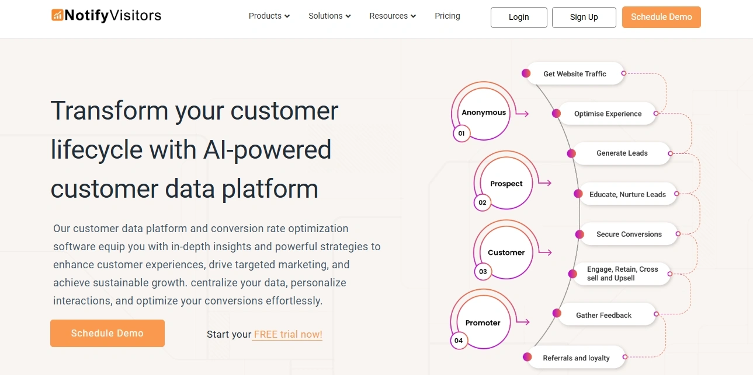
Task: Click the gradient dot beside Get Website Traffic
Action: pyautogui.click(x=526, y=73)
